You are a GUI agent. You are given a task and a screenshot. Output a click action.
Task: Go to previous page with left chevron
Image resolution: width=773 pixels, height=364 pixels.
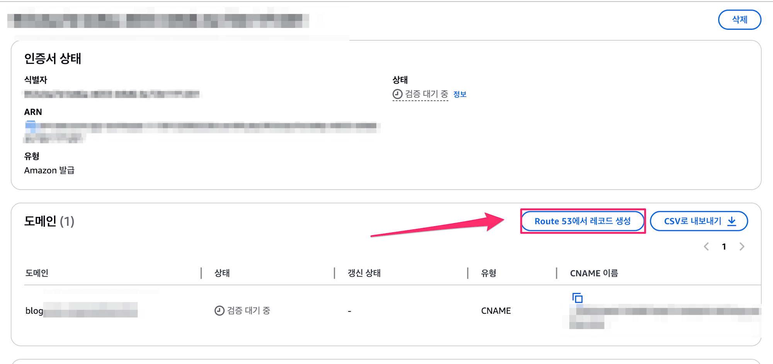point(706,246)
